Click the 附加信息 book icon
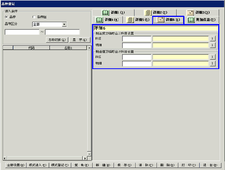The height and width of the screenshot is (170, 225). (191, 20)
